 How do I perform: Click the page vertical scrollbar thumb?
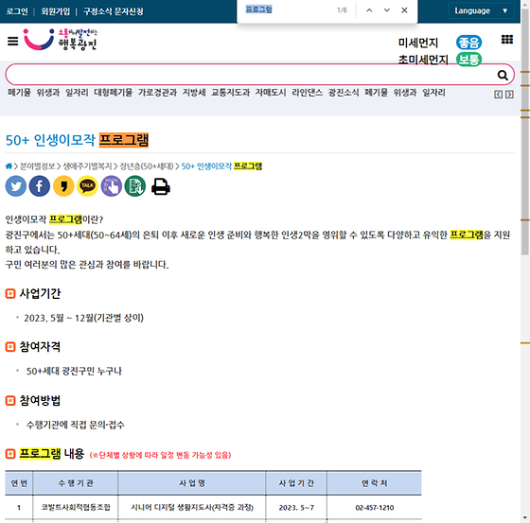click(524, 131)
